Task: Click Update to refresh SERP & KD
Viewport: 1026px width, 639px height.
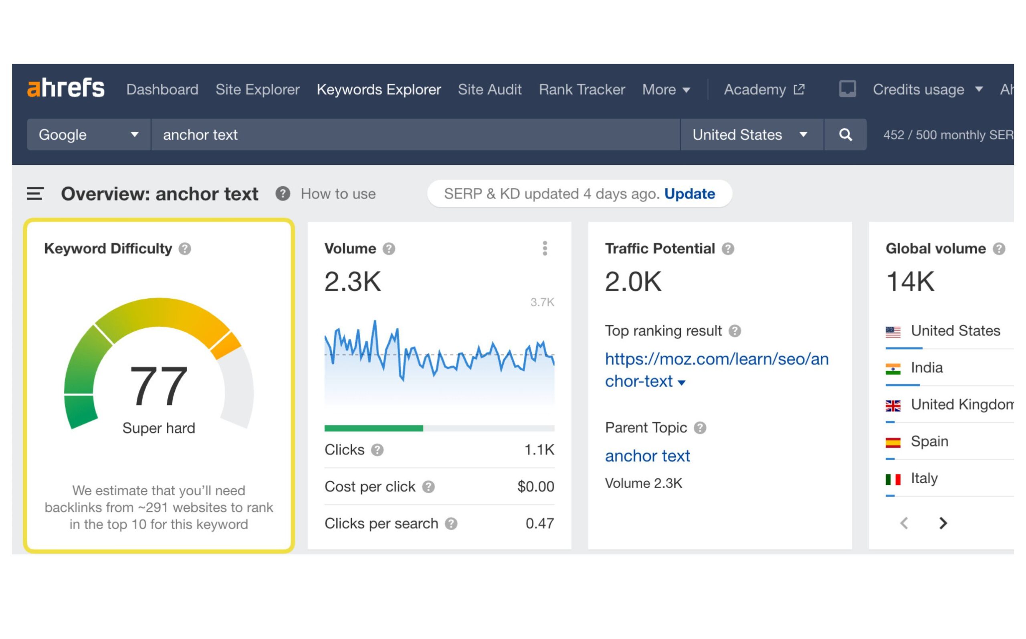Action: pos(689,193)
